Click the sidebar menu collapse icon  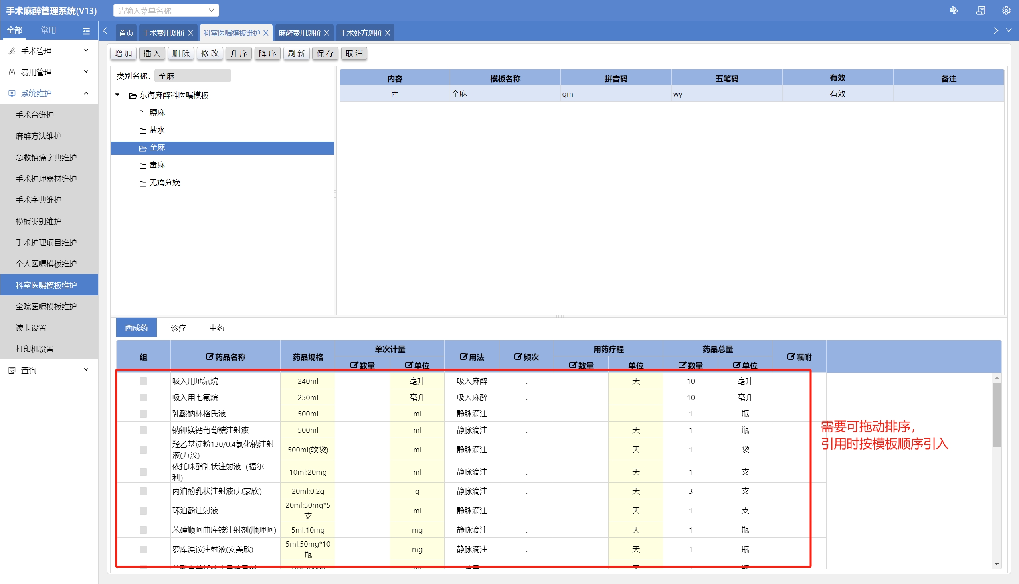pyautogui.click(x=86, y=30)
